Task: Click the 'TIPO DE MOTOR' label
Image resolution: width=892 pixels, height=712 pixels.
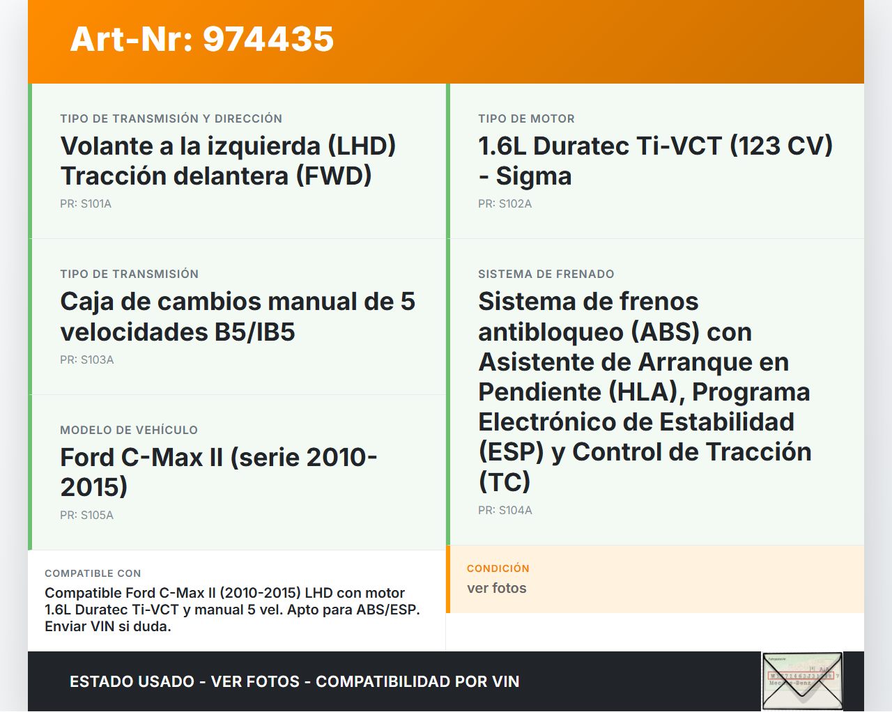Action: click(x=527, y=119)
